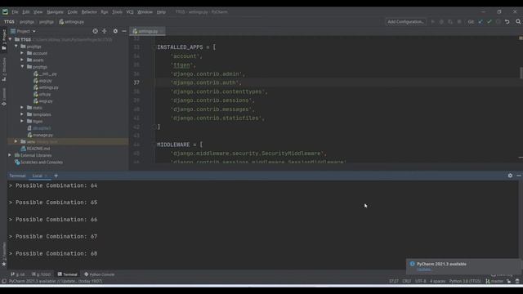
Task: Toggle the Git tool window button at bottom
Action: pyautogui.click(x=18, y=274)
